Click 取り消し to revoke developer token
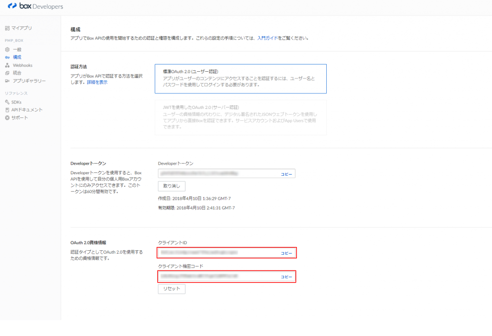The height and width of the screenshot is (336, 492). coord(172,186)
